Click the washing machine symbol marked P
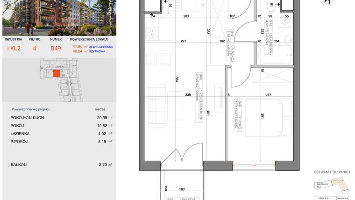 [x=285, y=20]
